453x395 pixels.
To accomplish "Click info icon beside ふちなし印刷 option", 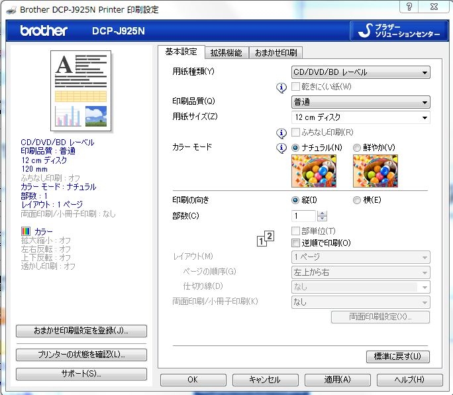I will pos(281,133).
